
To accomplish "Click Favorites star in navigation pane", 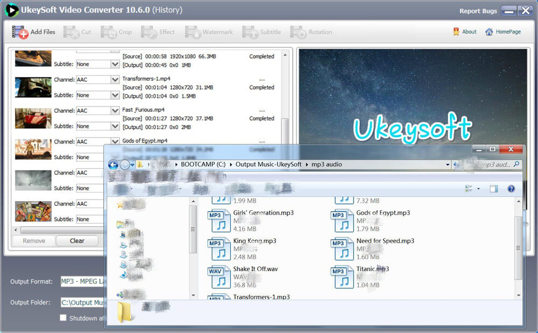I will pos(120,205).
